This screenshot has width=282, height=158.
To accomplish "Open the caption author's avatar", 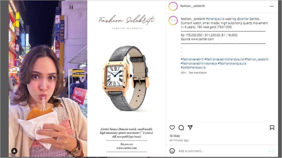I will click(x=173, y=20).
